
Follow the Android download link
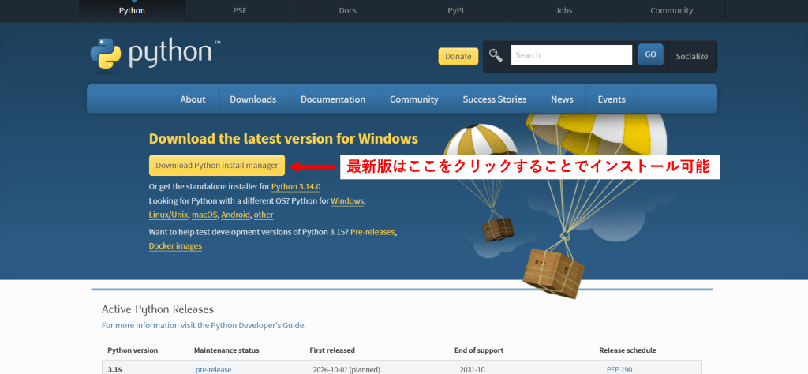pyautogui.click(x=235, y=215)
